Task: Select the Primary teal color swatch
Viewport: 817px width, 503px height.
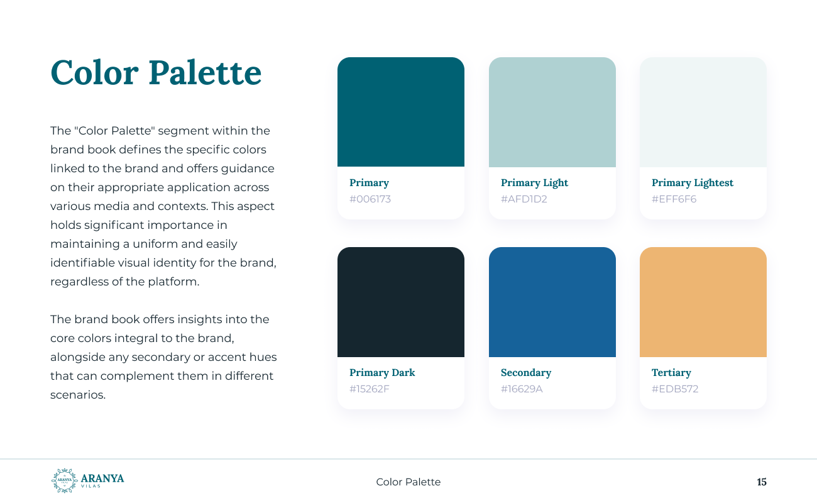Action: 401,112
